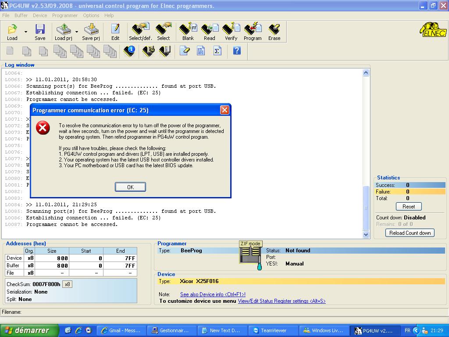Expand the Load prj dropdown arrow

(x=77, y=32)
